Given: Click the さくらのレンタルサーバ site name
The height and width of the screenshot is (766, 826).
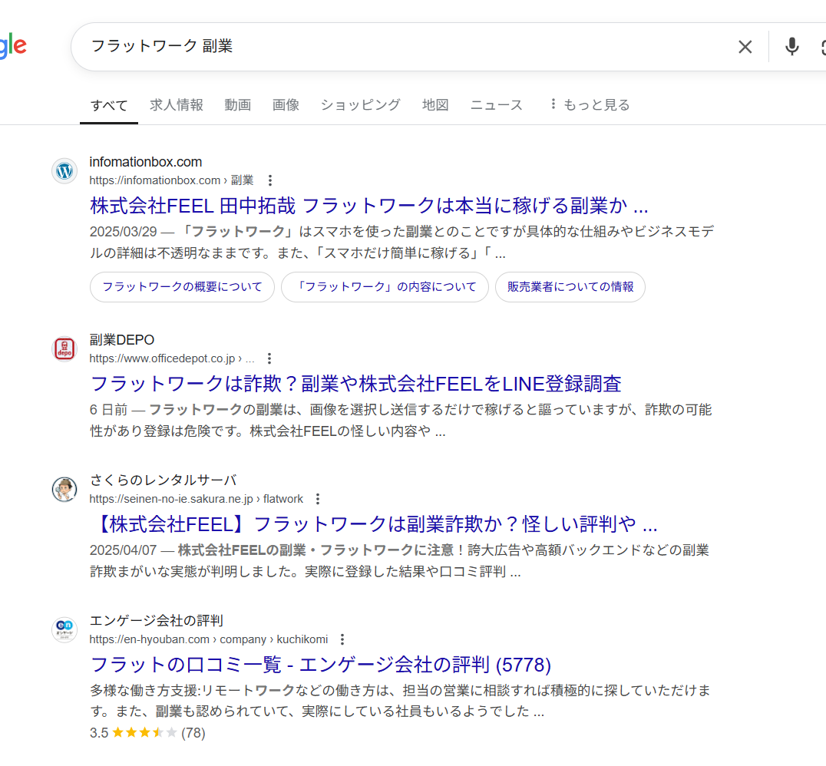Looking at the screenshot, I should pos(163,480).
